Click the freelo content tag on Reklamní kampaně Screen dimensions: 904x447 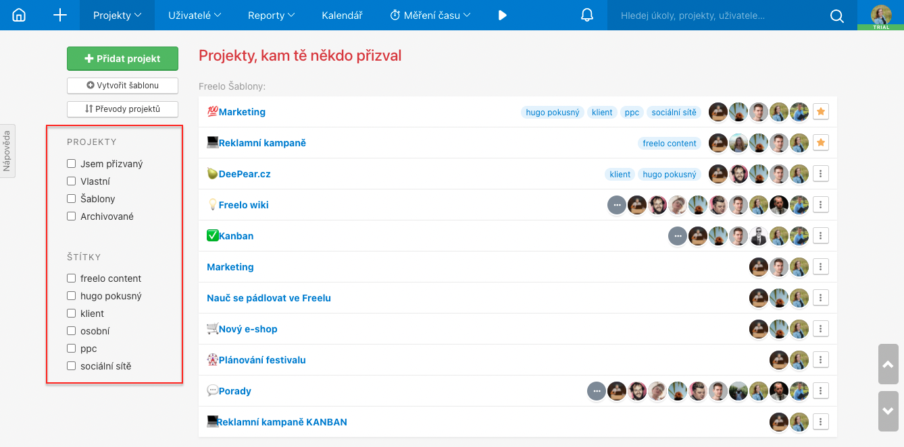coord(670,144)
